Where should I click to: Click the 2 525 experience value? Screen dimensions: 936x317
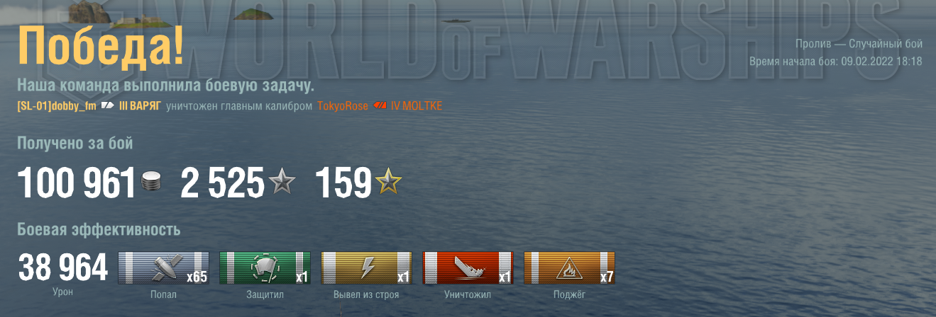point(223,183)
